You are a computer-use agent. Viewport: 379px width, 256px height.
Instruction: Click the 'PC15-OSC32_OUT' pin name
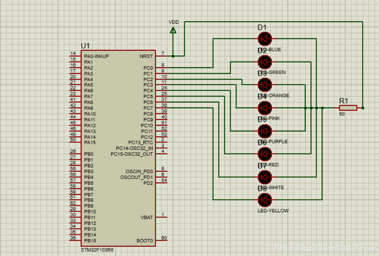click(132, 154)
